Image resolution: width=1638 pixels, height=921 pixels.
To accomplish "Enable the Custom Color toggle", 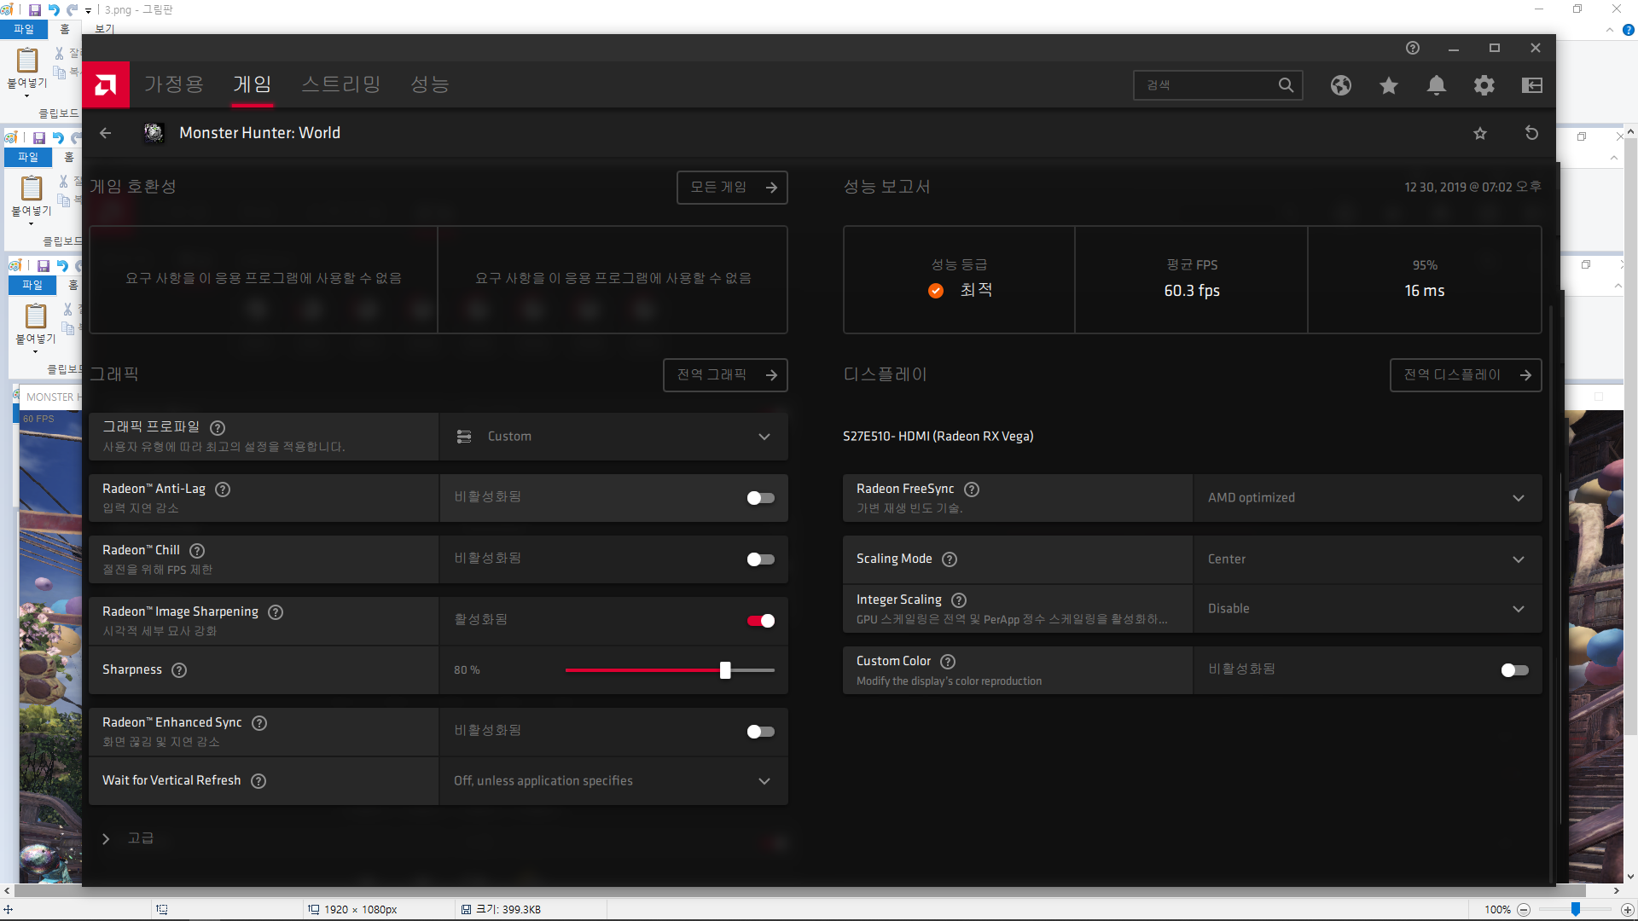I will (x=1514, y=670).
